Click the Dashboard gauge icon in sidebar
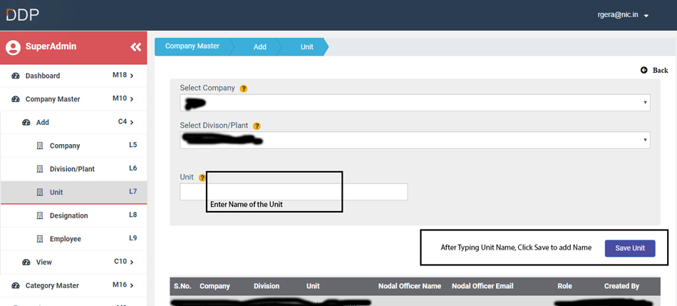 [16, 76]
